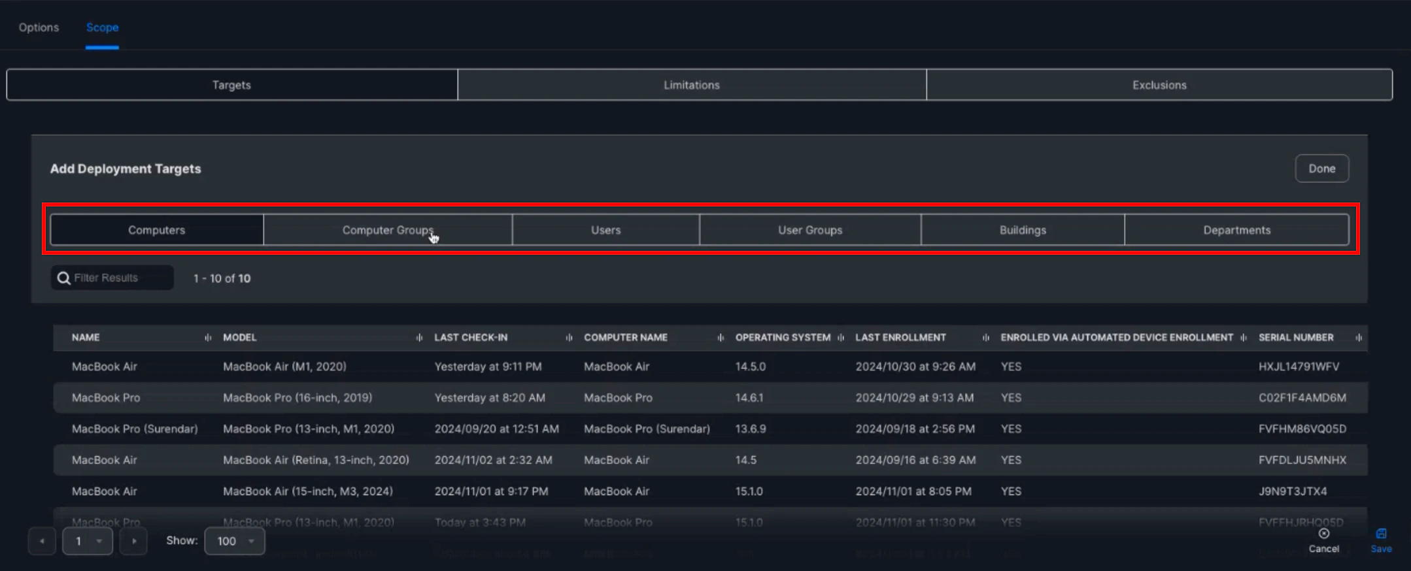Viewport: 1411px width, 571px height.
Task: Click resize handle icon beside MODEL header
Action: click(419, 338)
